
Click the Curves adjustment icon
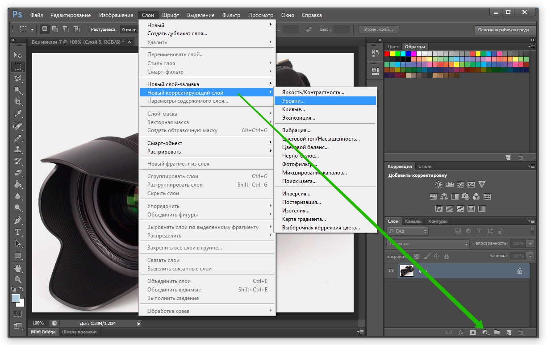click(460, 184)
